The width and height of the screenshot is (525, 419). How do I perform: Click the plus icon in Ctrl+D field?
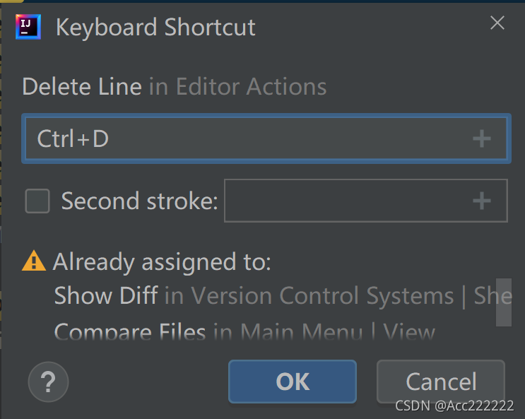click(x=481, y=138)
